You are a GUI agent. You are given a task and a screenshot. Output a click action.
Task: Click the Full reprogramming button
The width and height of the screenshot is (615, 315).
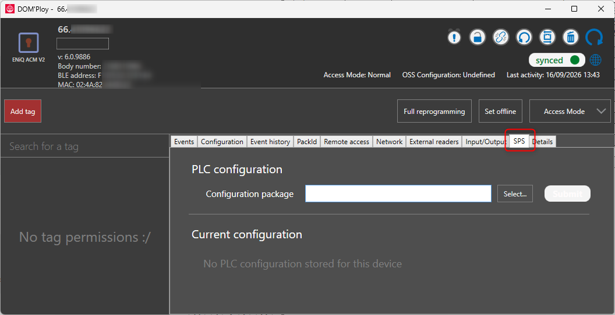pyautogui.click(x=434, y=111)
